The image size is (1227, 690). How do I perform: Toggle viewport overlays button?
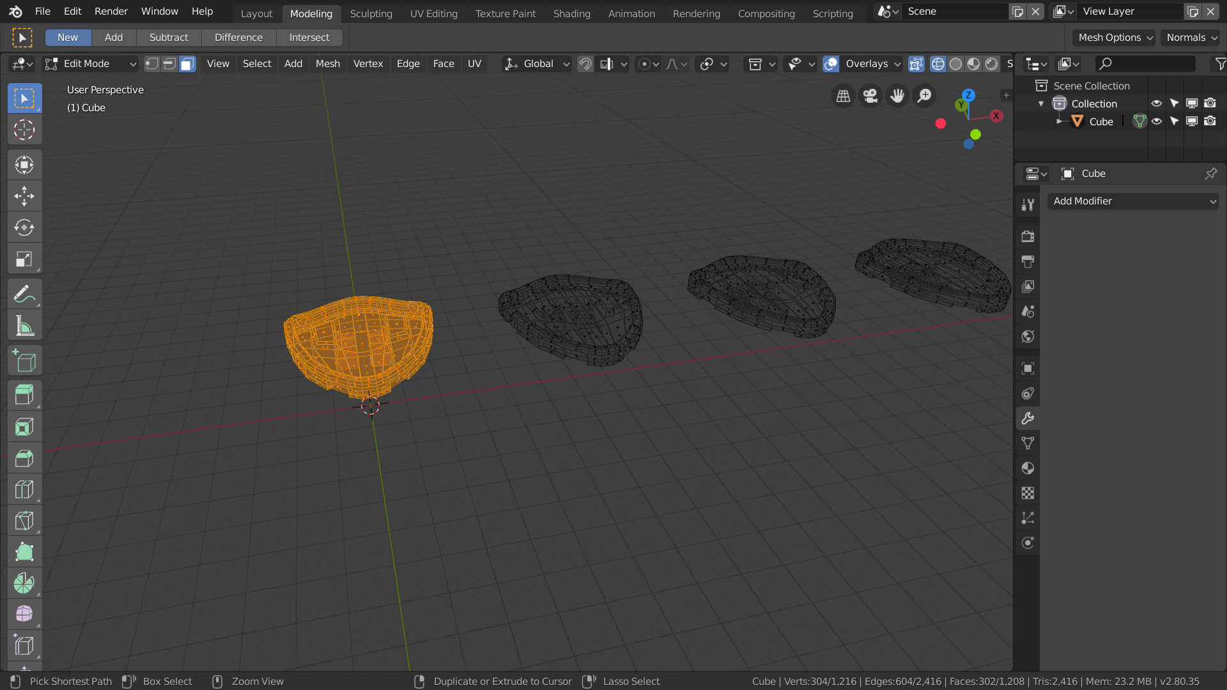click(831, 64)
